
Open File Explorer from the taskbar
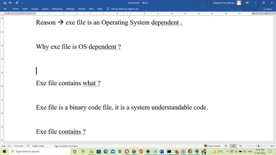click(91, 152)
